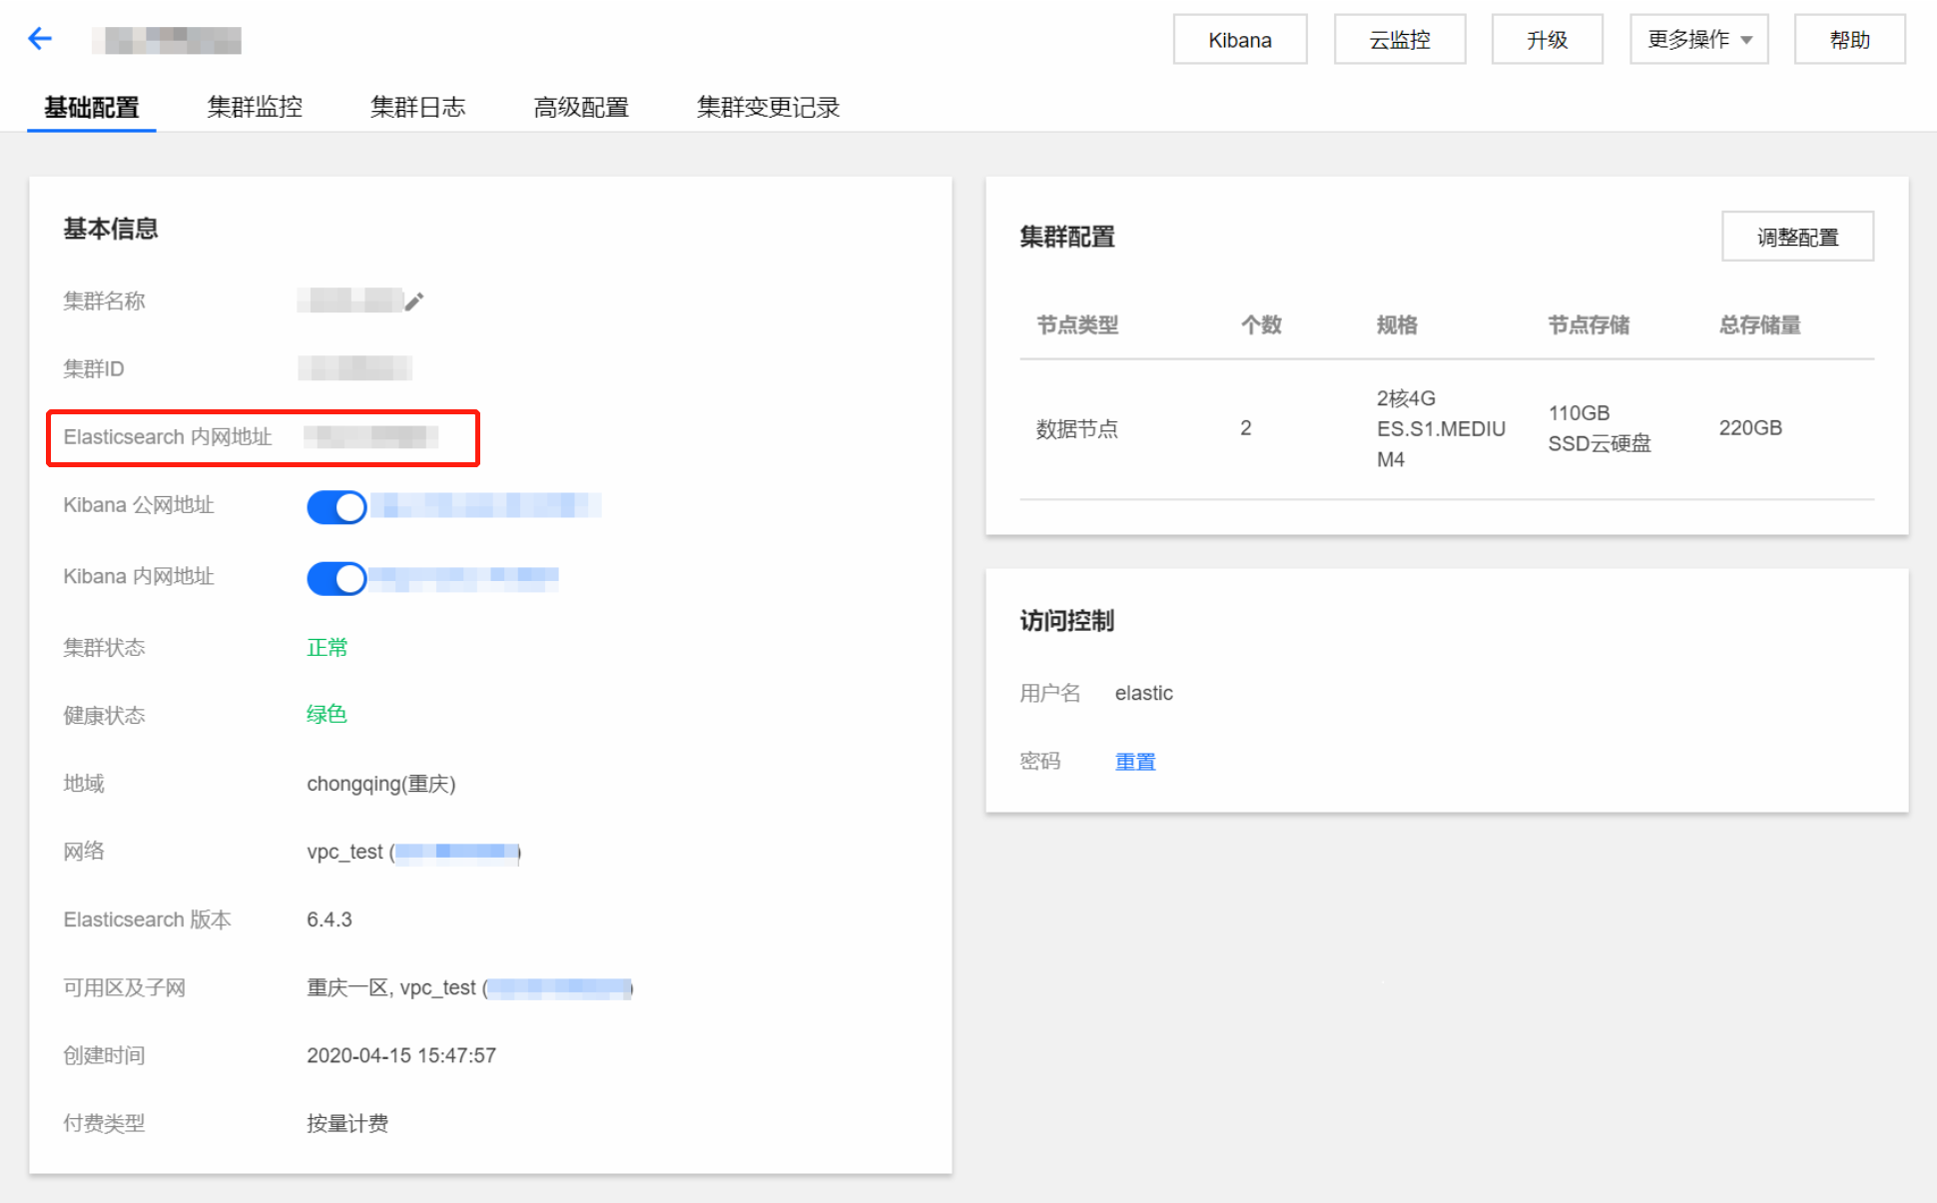Image resolution: width=1937 pixels, height=1203 pixels.
Task: Click the 规格 column header
Action: point(1397,325)
